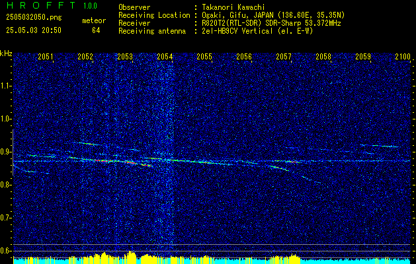This screenshot has height=264, width=416.
Task: Click the 0.9 kHz axis label
Action: (x=6, y=152)
